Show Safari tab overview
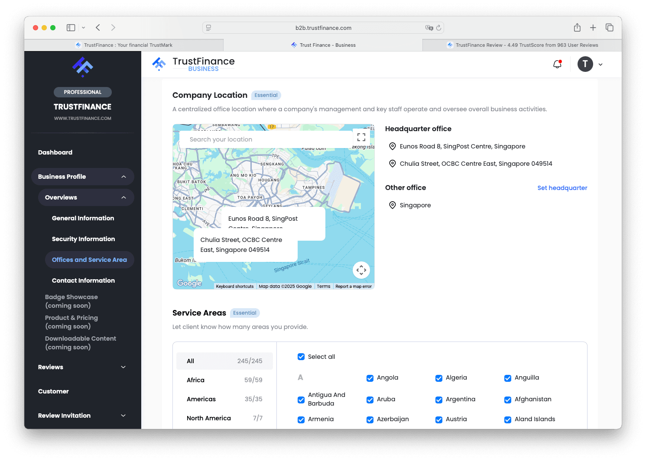Viewport: 646px width, 461px height. pos(609,28)
